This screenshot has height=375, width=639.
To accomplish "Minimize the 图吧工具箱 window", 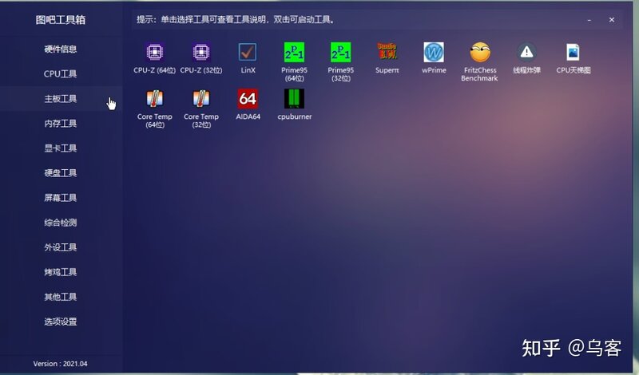I will click(589, 20).
